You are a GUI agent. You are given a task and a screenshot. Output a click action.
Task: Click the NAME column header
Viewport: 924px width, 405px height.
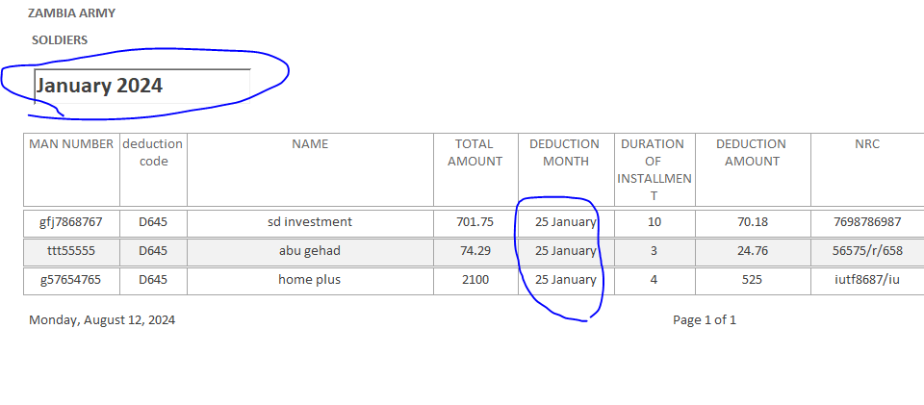click(310, 144)
